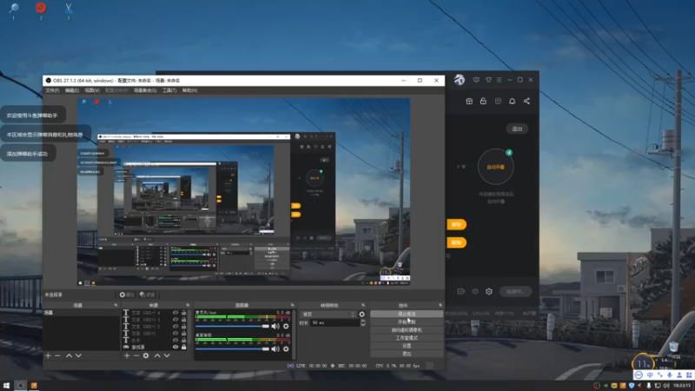Open the 文件(F) menu in OBS

[52, 90]
